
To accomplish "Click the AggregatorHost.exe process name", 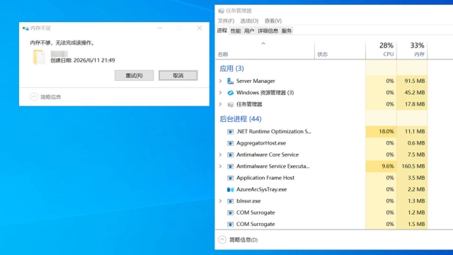I will (x=261, y=143).
